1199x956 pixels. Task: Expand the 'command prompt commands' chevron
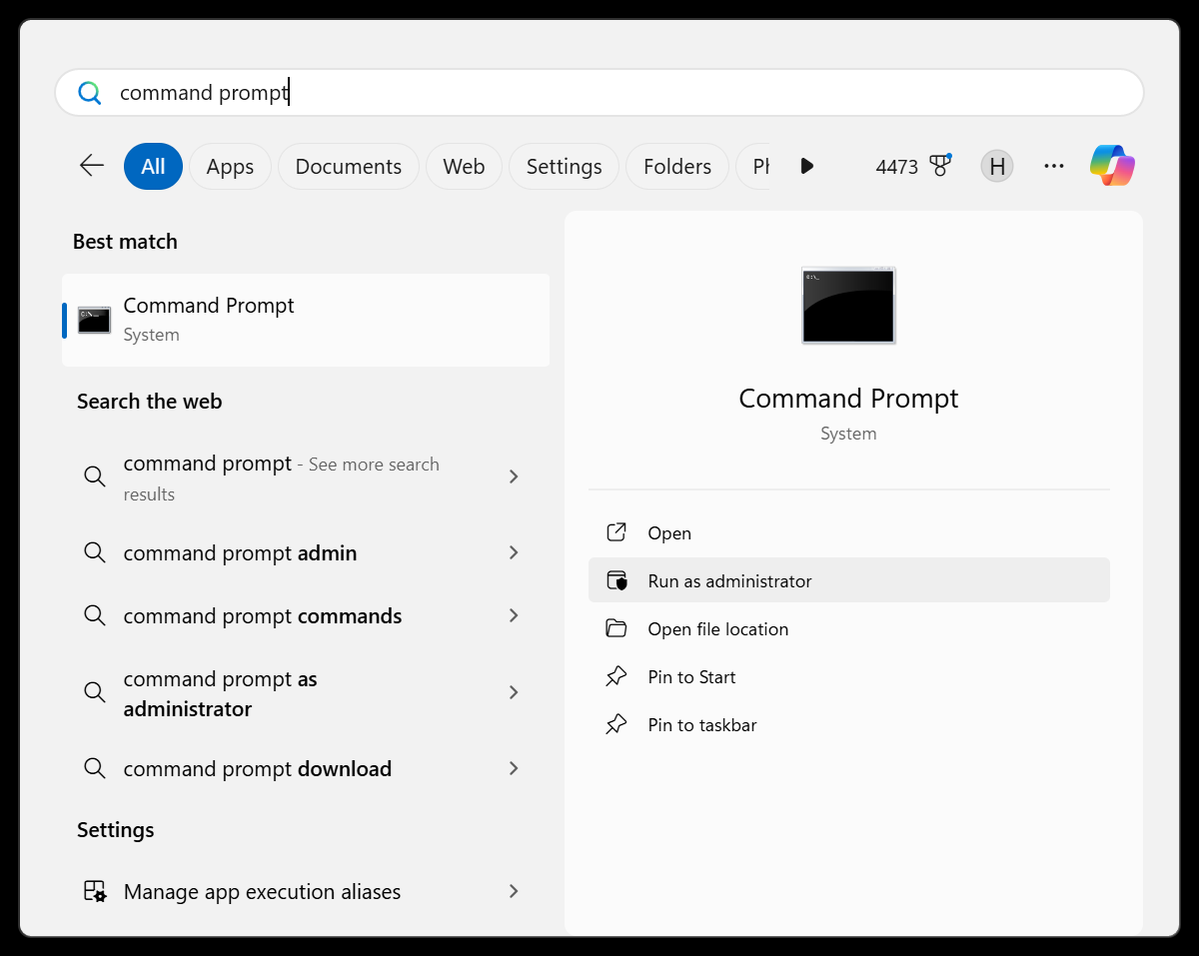[x=514, y=615]
